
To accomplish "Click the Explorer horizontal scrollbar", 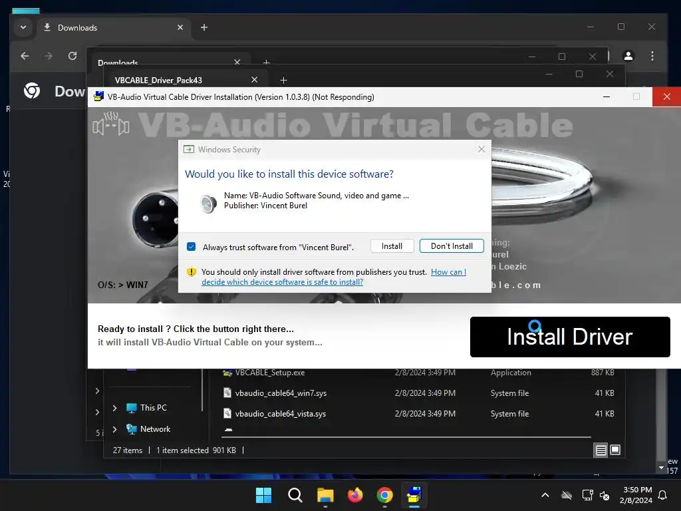I will coord(406,436).
